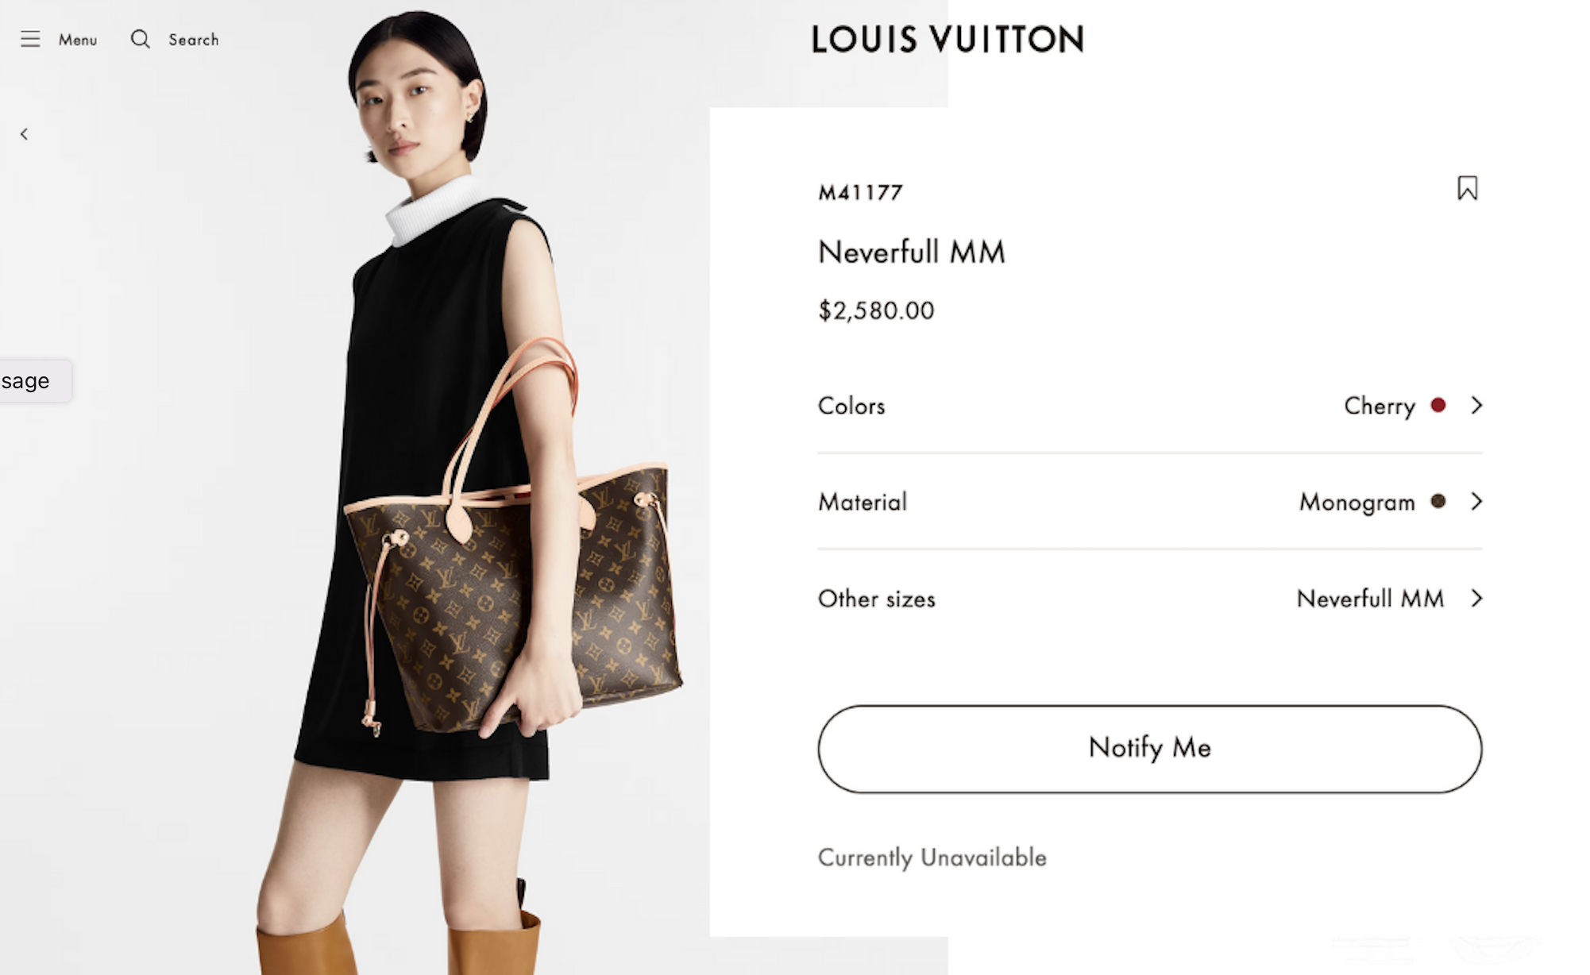The image size is (1590, 975).
Task: Select the Monogram brown material dot
Action: pyautogui.click(x=1438, y=501)
